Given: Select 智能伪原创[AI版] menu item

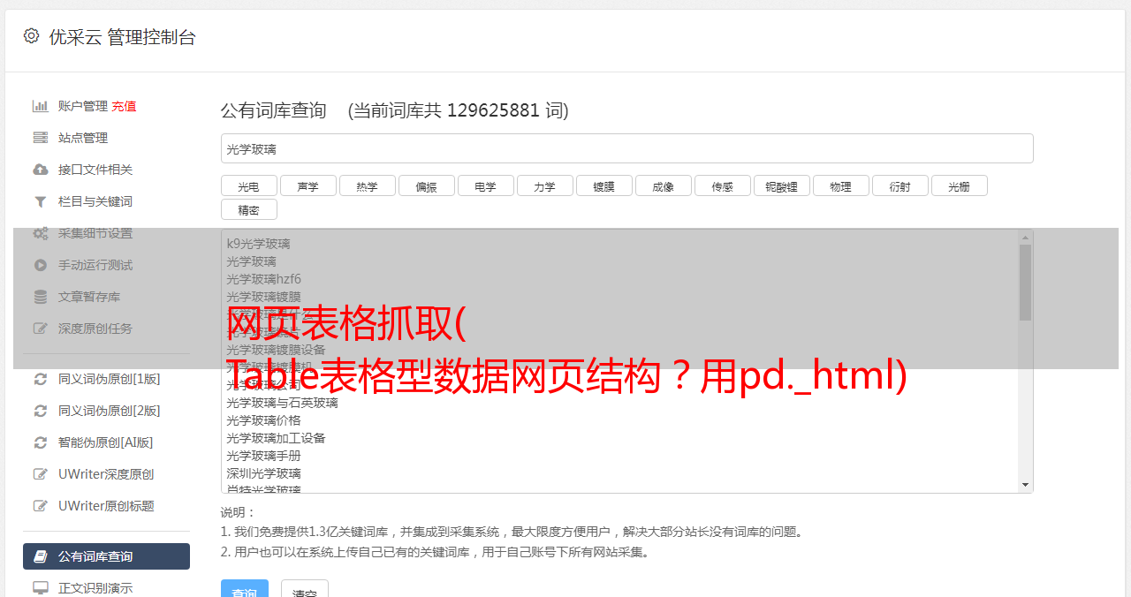Looking at the screenshot, I should tap(106, 442).
